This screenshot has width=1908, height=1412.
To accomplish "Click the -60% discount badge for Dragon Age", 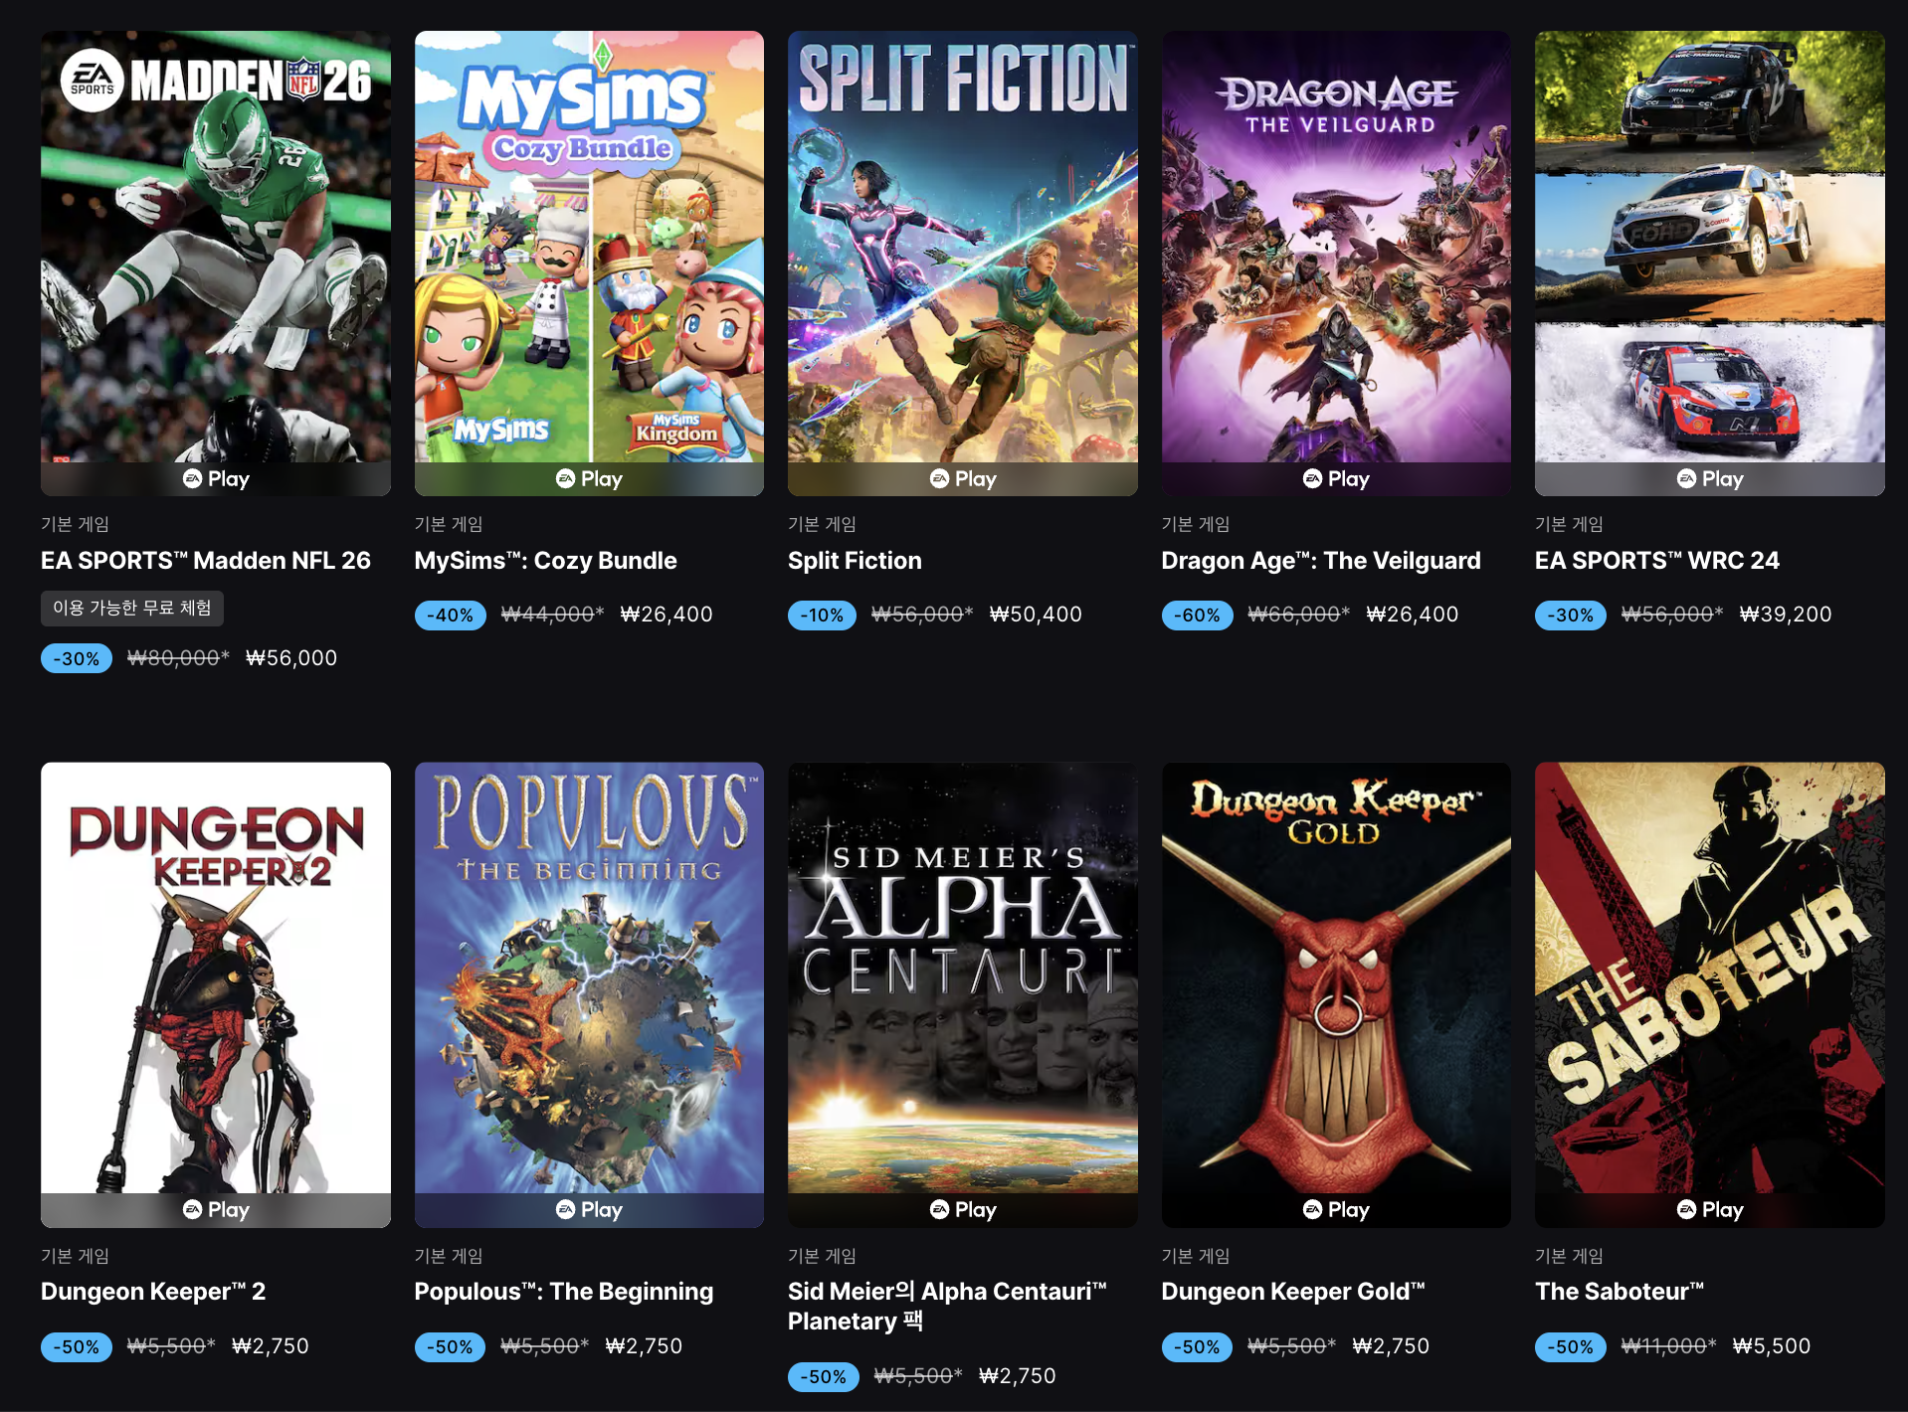I will tap(1197, 616).
